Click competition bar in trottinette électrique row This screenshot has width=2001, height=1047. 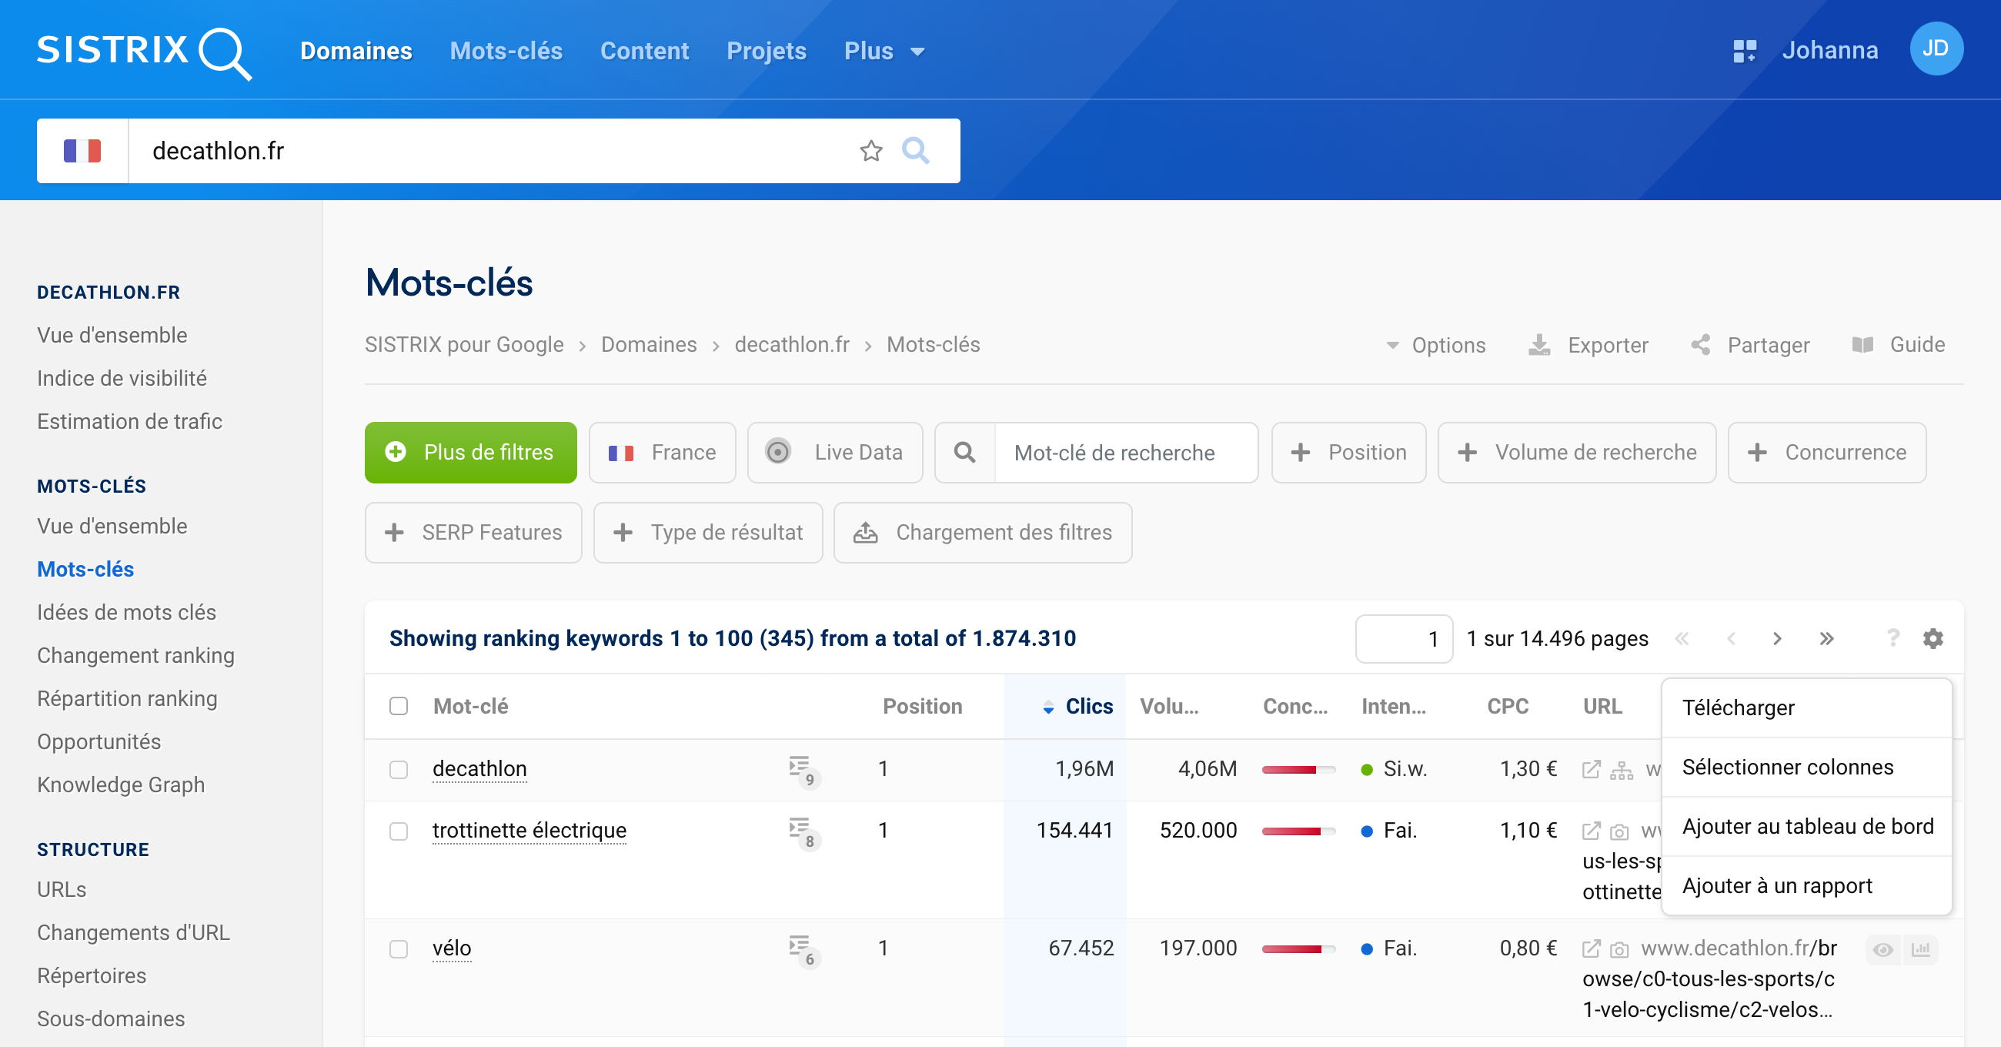pos(1298,831)
